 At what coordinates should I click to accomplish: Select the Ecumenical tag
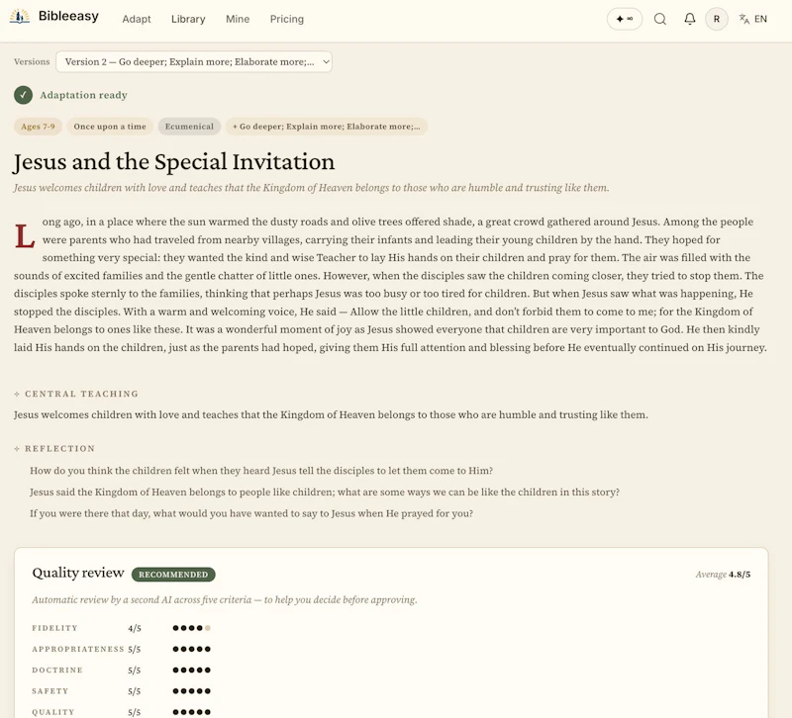(189, 127)
